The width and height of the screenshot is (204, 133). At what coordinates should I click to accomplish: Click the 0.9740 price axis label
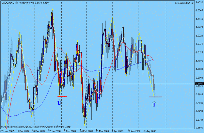(x=199, y=120)
